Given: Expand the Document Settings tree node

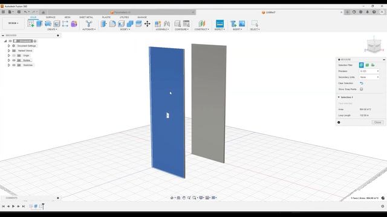Looking at the screenshot, I should (9, 46).
